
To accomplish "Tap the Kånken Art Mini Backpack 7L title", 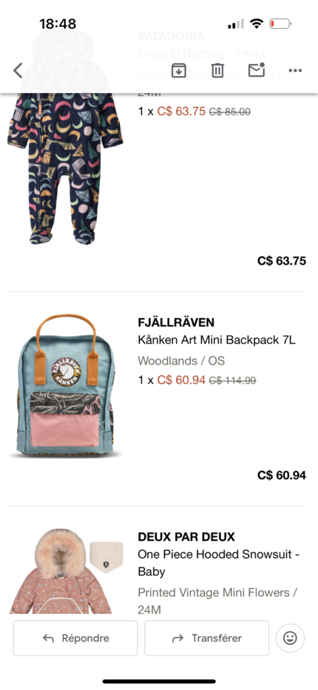I will [x=217, y=340].
